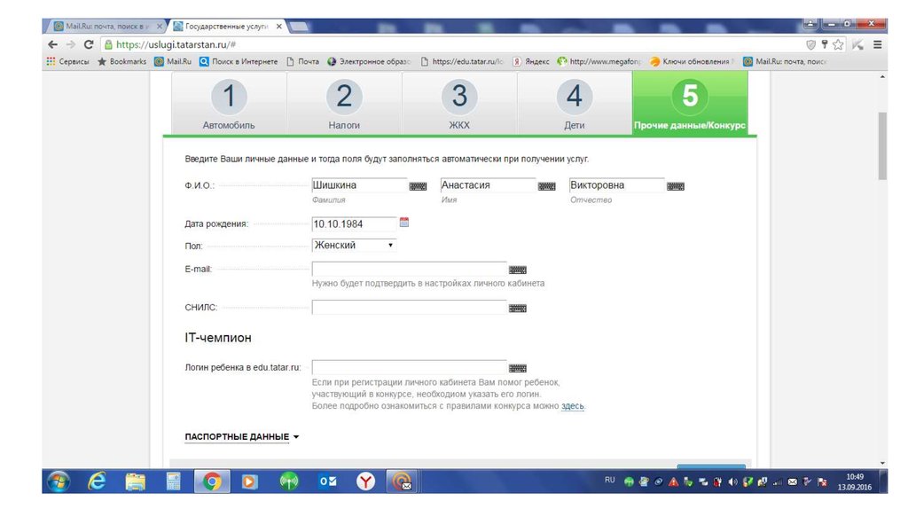The image size is (908, 509).
Task: Click into the E-mail input field
Action: (x=409, y=270)
